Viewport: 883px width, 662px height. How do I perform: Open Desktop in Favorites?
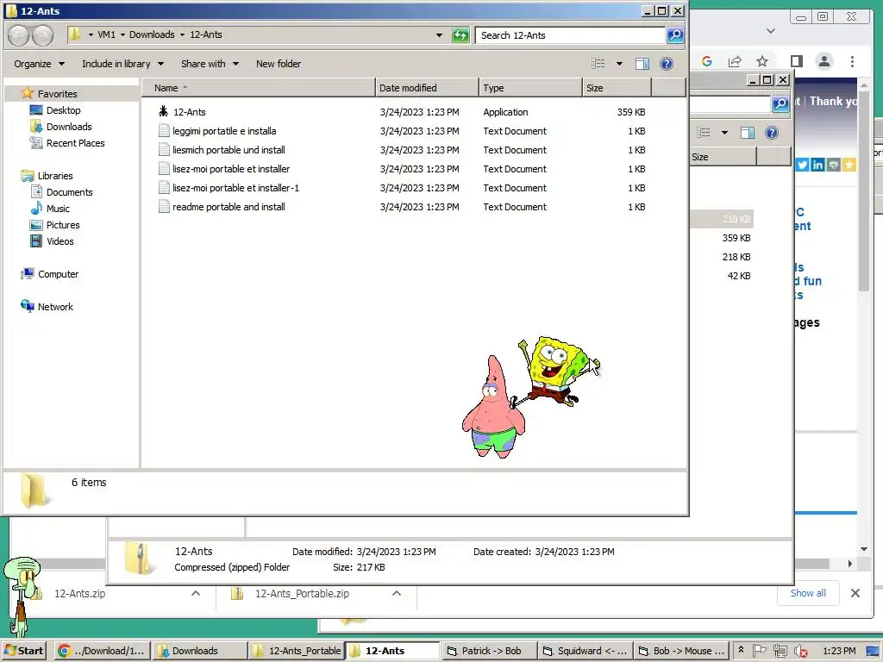tap(63, 110)
